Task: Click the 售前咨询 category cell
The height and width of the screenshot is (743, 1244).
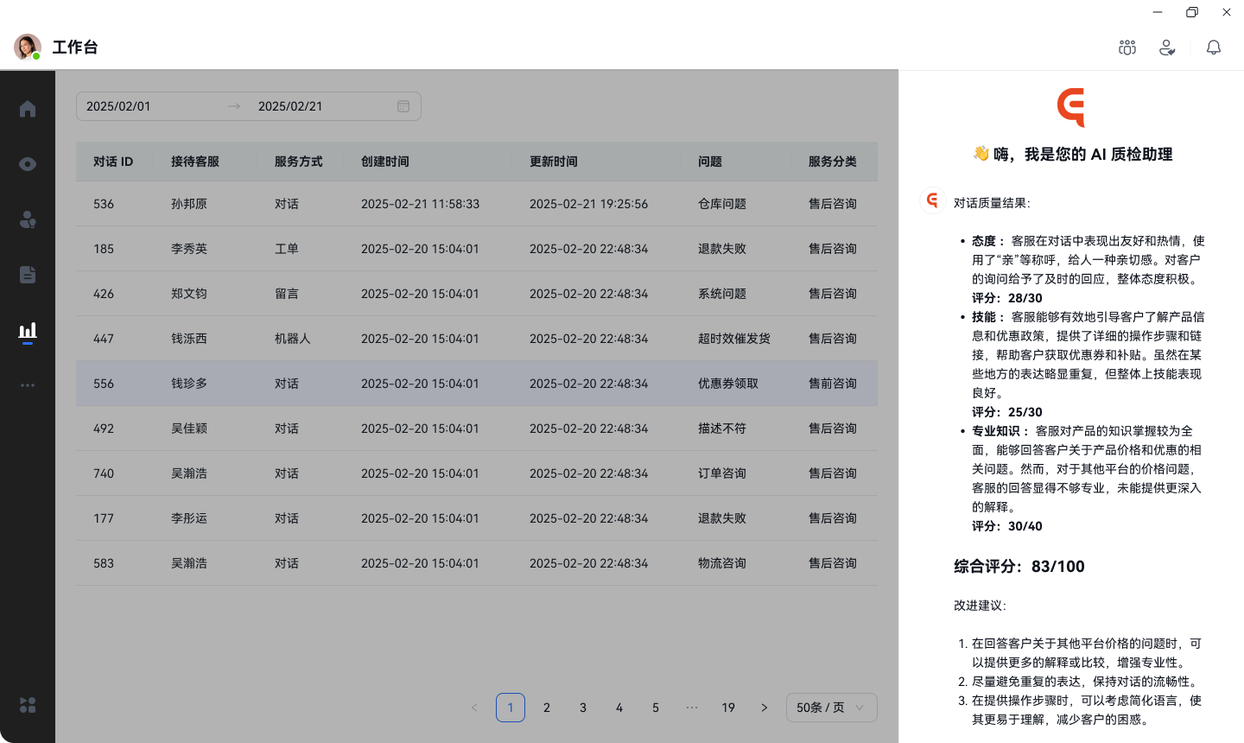Action: click(x=833, y=384)
